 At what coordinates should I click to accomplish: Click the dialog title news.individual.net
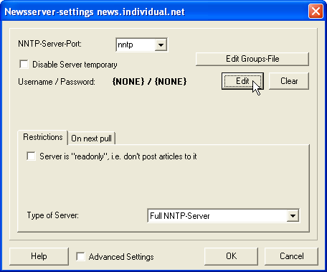pyautogui.click(x=141, y=11)
